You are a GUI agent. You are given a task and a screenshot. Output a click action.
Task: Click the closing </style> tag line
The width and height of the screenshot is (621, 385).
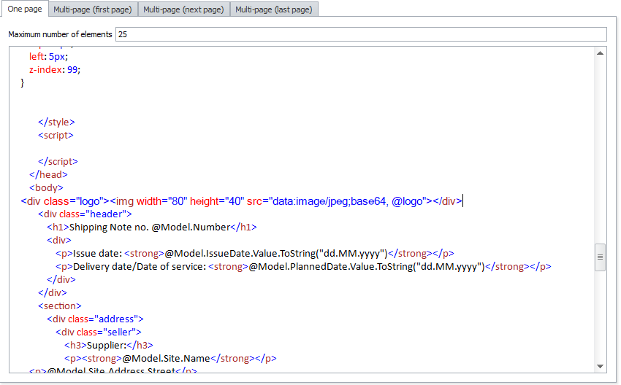(x=56, y=122)
